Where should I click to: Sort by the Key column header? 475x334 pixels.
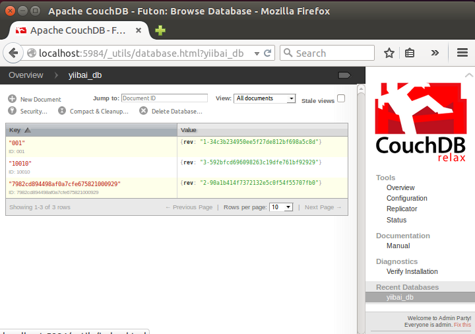pos(20,130)
